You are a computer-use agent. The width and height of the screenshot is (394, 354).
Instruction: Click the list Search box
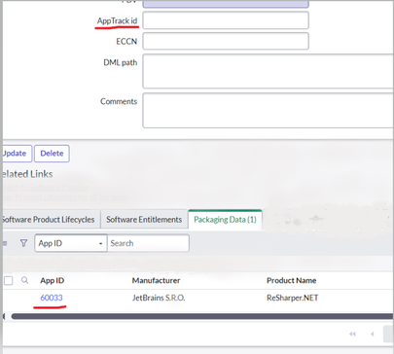tap(148, 243)
